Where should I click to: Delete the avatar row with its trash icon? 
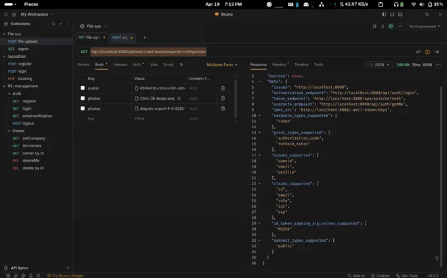tap(223, 88)
